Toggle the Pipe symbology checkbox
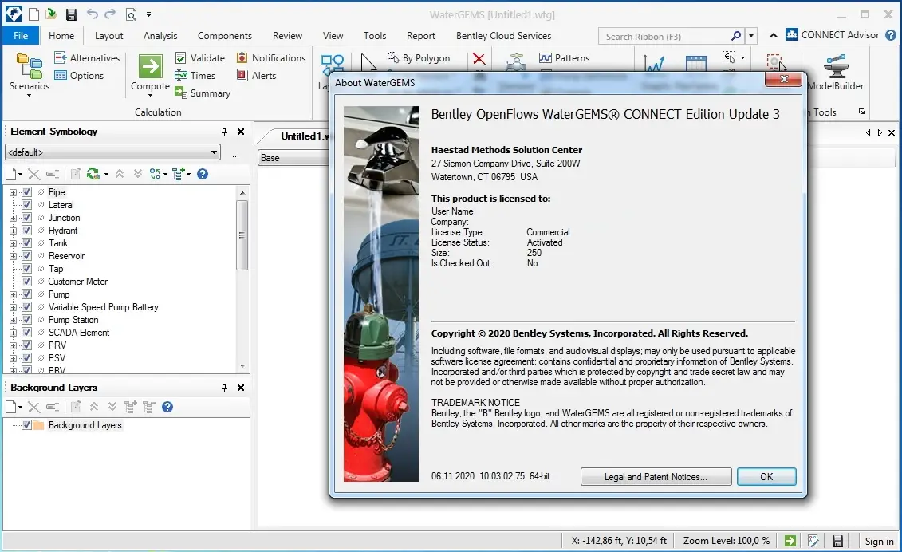Viewport: 902px width, 552px height. pos(26,192)
